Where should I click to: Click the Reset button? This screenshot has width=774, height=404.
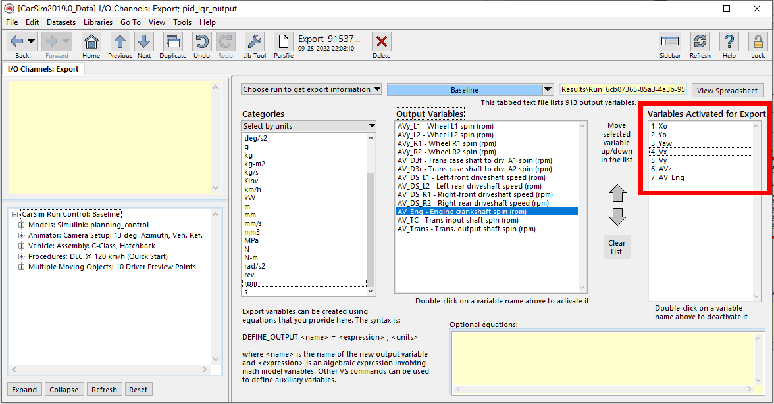[138, 389]
